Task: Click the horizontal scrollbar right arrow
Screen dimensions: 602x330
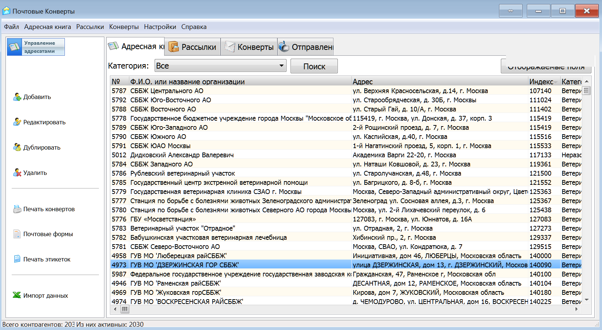Action: tap(577, 309)
